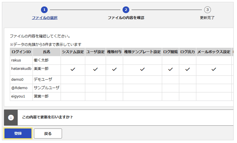Click the 権限付与 checkmark for hatarakudb

click(114, 69)
